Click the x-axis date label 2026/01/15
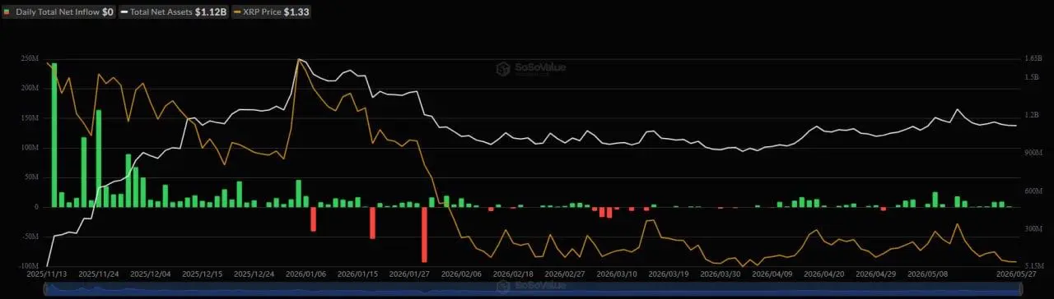 [358, 274]
